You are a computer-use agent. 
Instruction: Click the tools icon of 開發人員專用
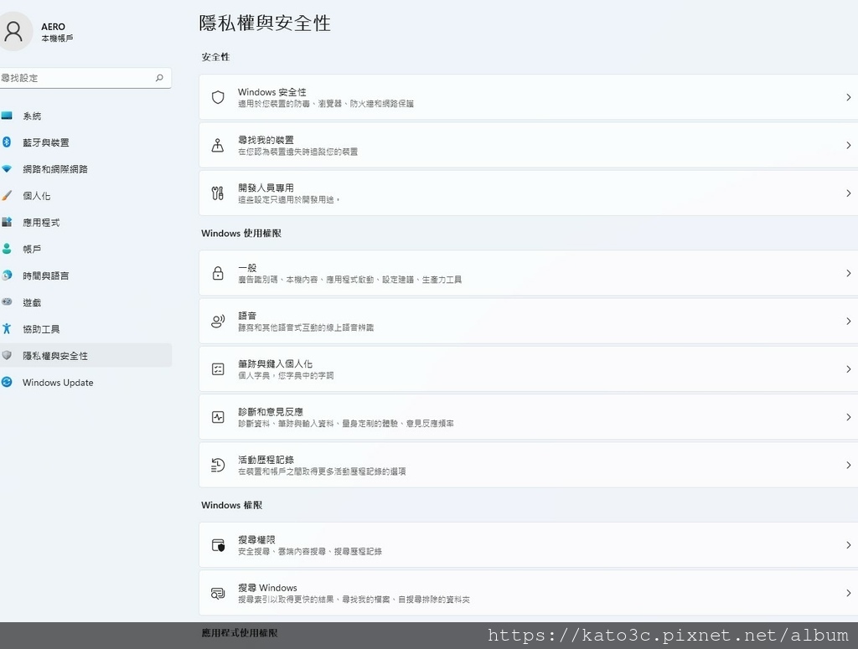(x=218, y=193)
